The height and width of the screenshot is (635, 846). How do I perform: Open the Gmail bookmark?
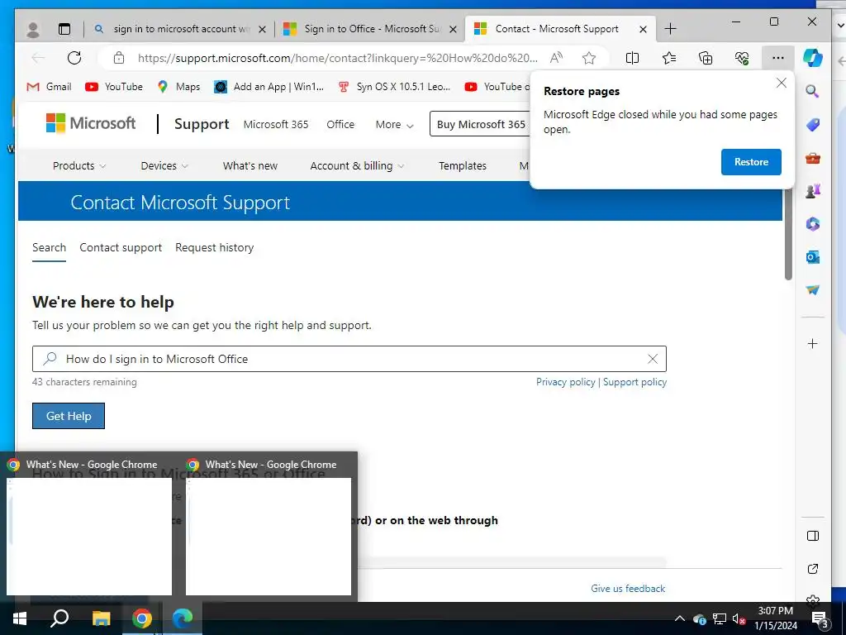[49, 87]
